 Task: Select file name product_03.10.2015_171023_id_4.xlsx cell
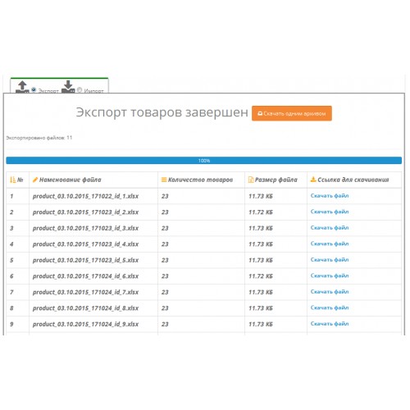click(85, 244)
